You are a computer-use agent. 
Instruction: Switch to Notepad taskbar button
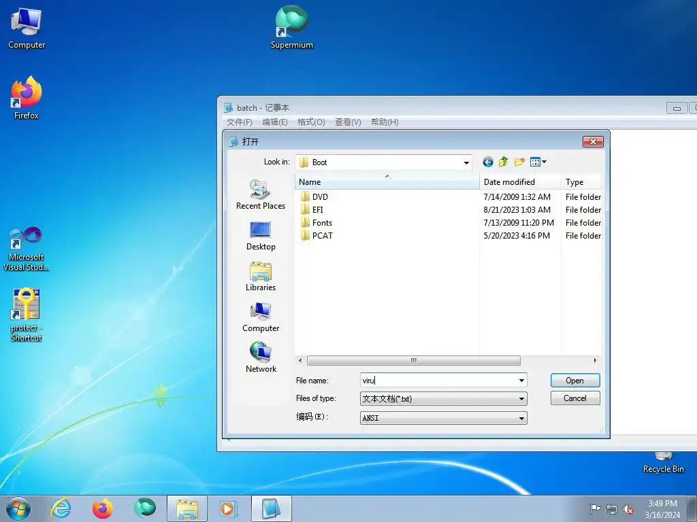pyautogui.click(x=272, y=508)
